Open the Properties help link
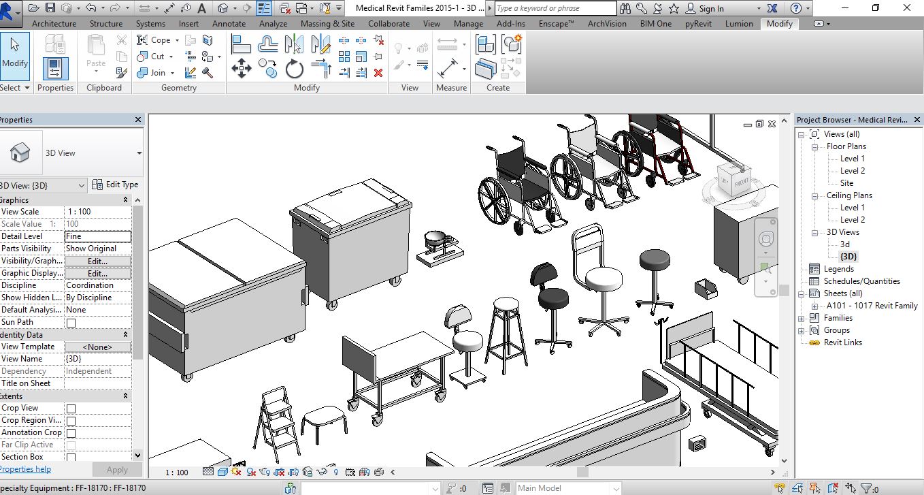Viewport: 924px width, 495px height. (25, 469)
